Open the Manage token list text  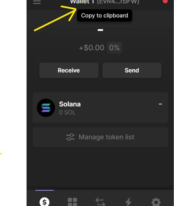106,137
